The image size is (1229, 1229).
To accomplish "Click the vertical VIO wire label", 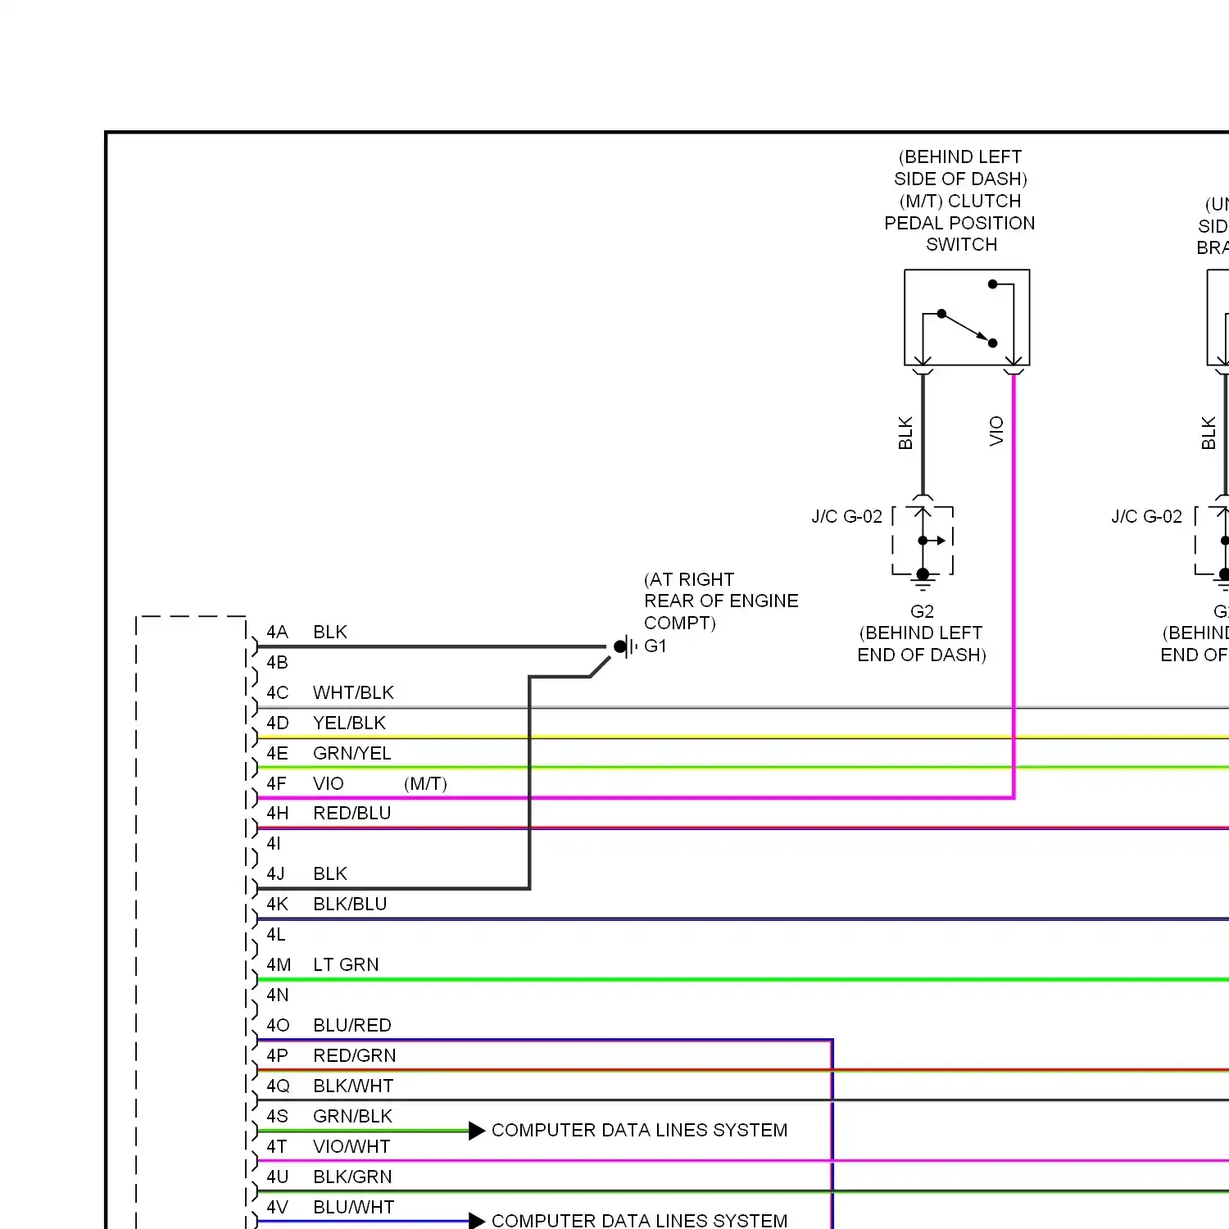I will (x=996, y=431).
